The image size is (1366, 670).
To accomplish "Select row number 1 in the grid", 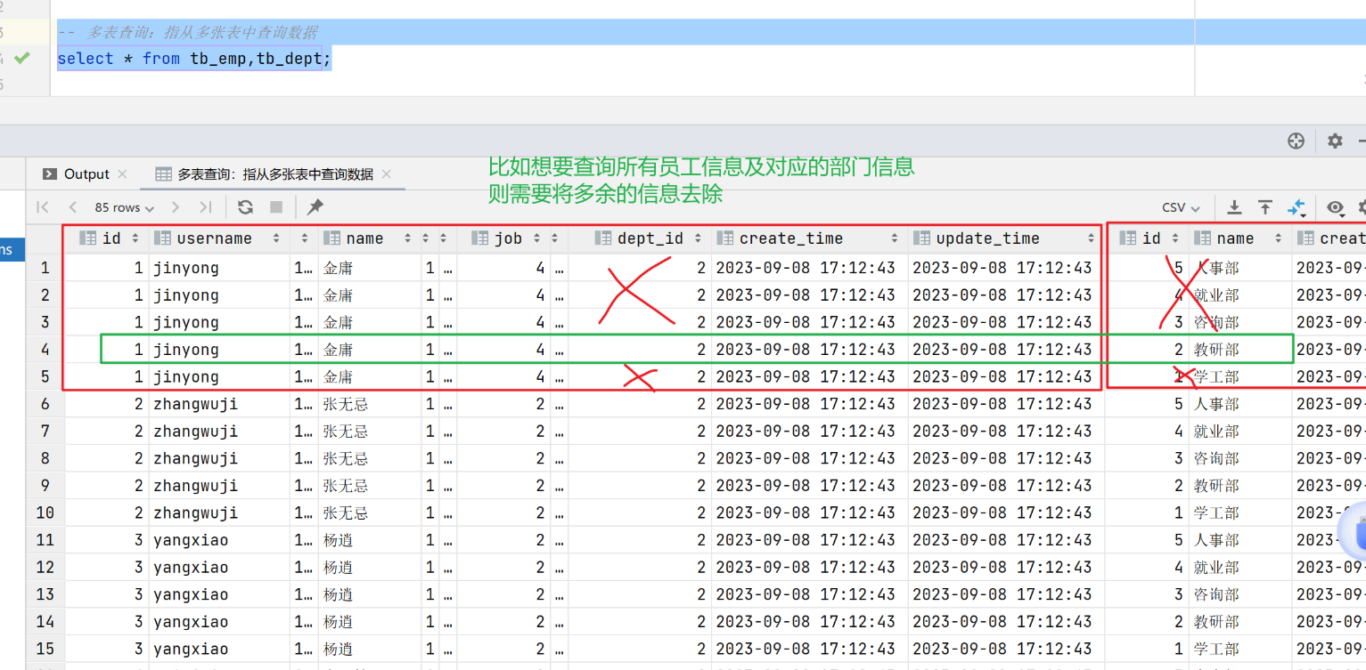I will coord(45,268).
